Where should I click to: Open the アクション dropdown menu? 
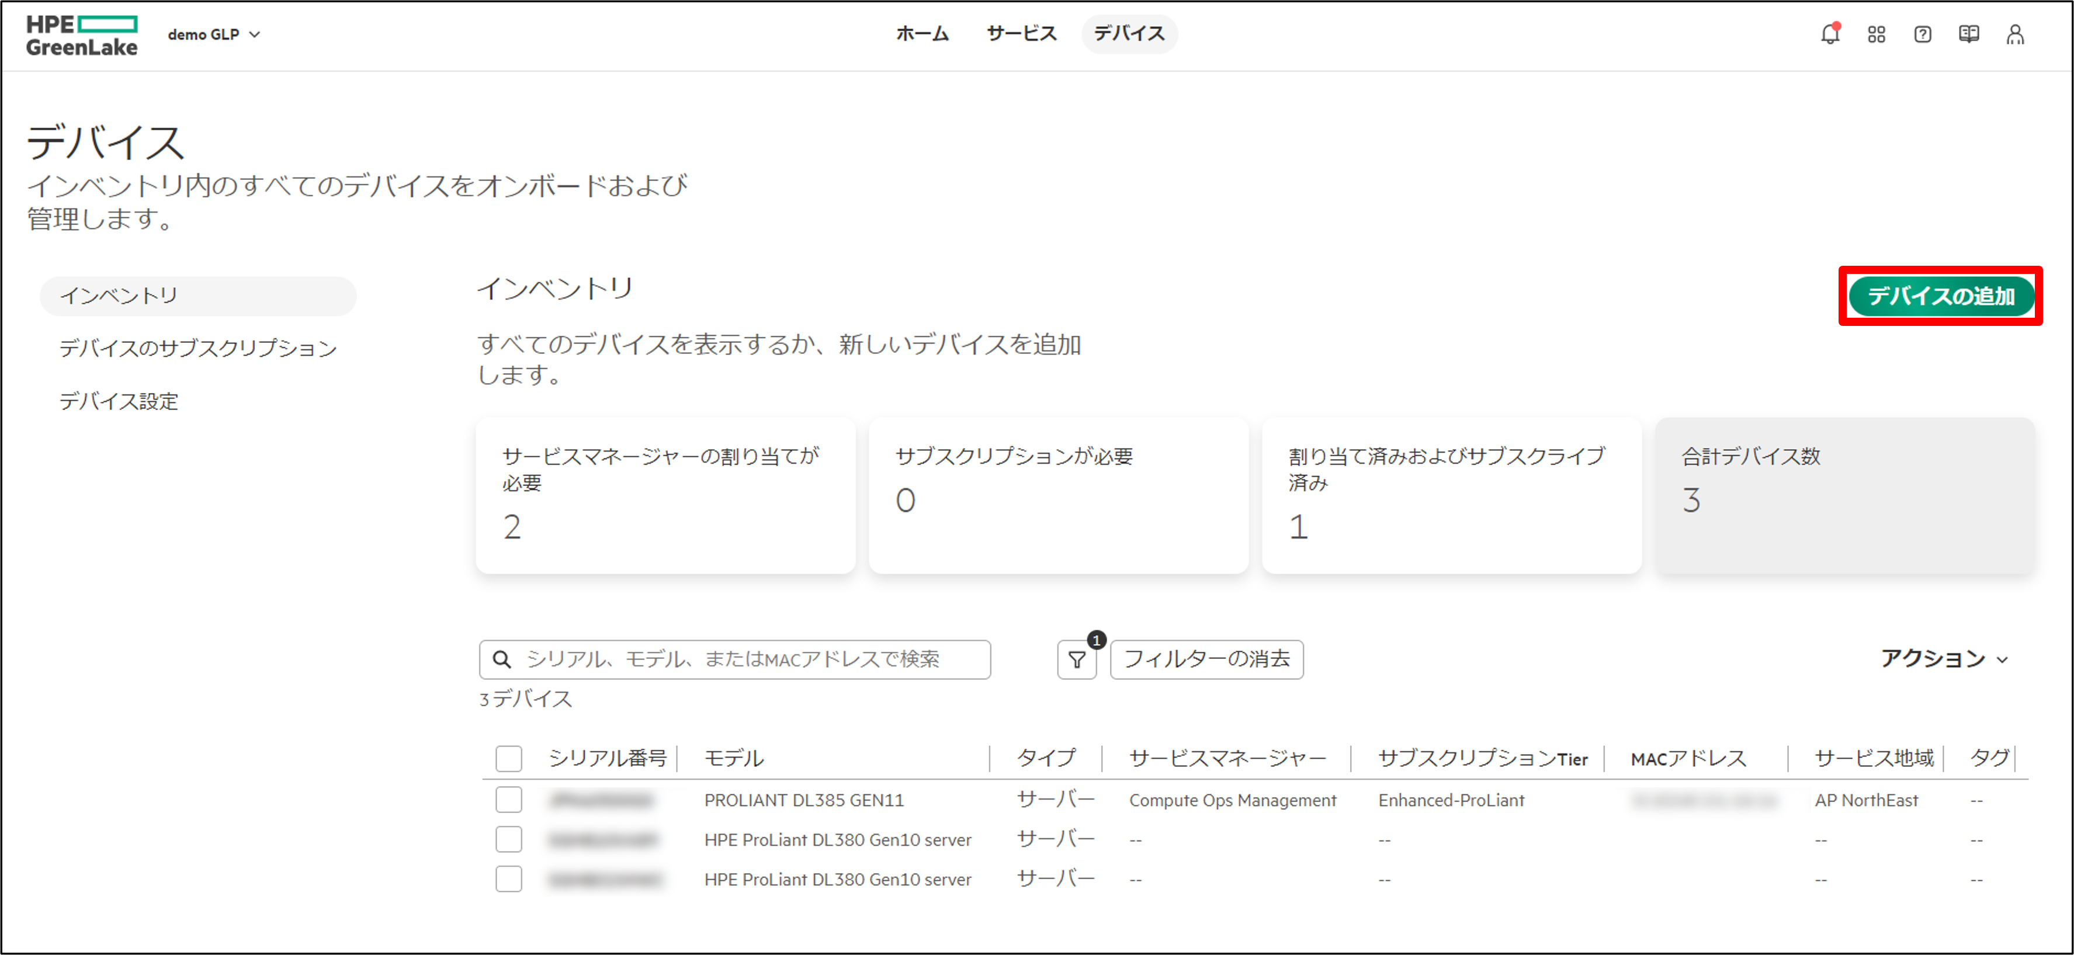pyautogui.click(x=1943, y=659)
